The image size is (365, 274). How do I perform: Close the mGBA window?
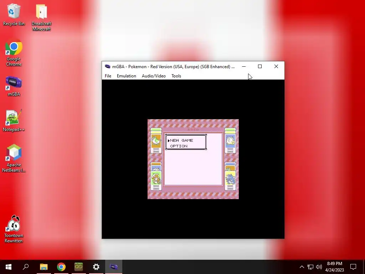(x=276, y=66)
